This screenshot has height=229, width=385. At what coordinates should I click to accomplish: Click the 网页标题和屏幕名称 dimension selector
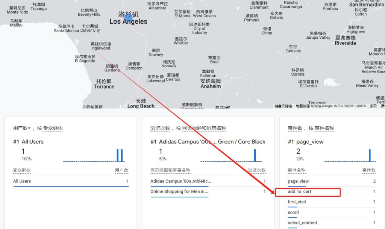[x=204, y=128]
